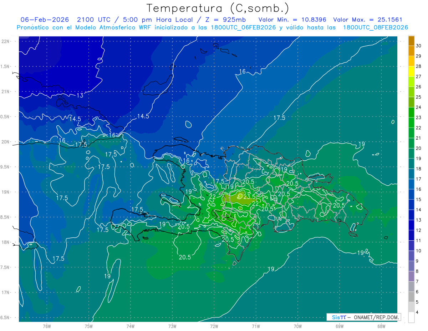428x331 pixels.
Task: Select legend scale number 10
Action: [419, 251]
